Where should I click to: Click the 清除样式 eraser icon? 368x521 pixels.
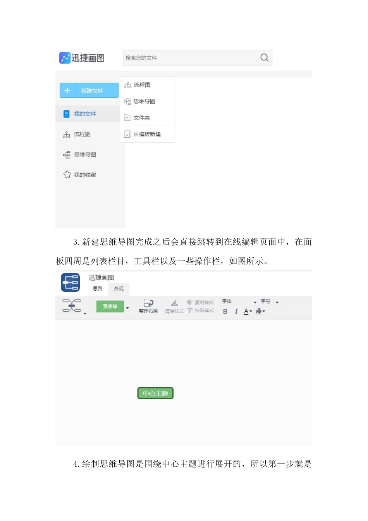(175, 303)
